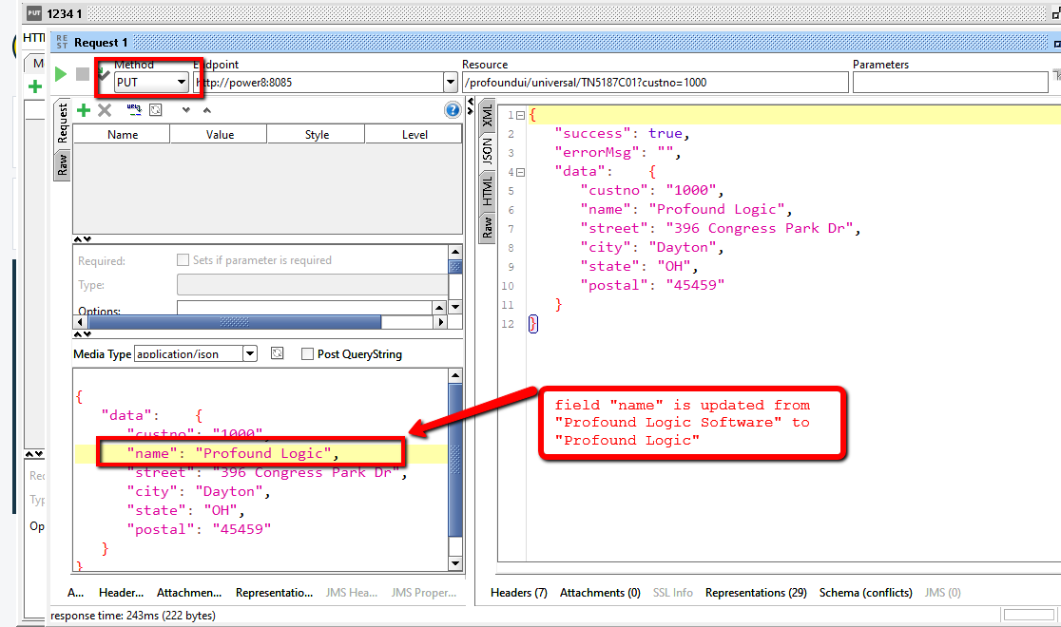
Task: Toggle the Required parameter checkbox
Action: tap(183, 259)
